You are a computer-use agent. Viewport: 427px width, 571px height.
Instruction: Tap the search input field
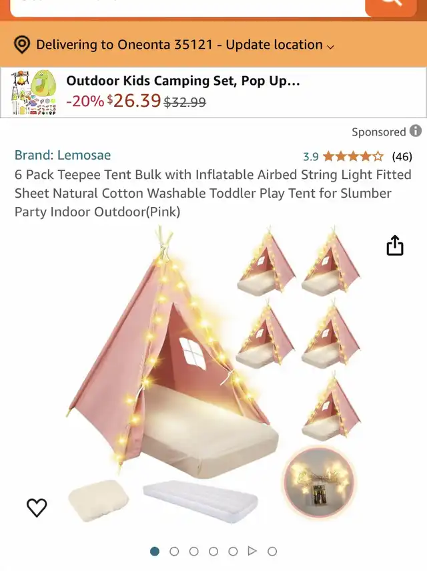click(x=187, y=7)
